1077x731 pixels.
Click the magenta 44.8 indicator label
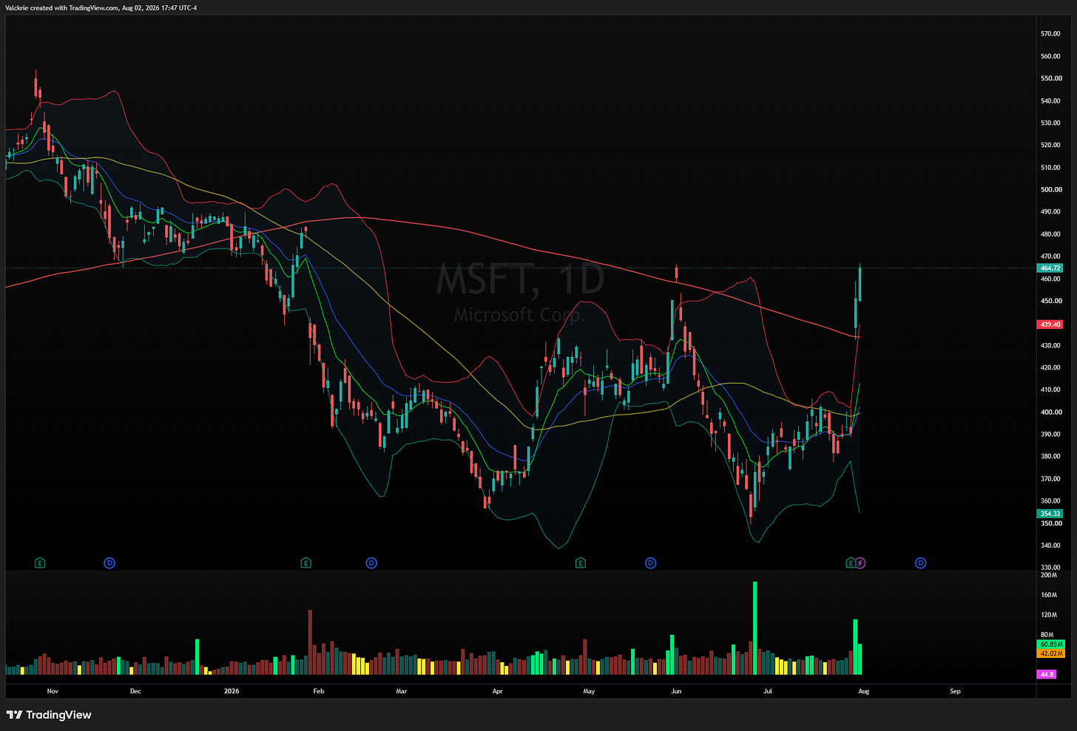[1047, 675]
